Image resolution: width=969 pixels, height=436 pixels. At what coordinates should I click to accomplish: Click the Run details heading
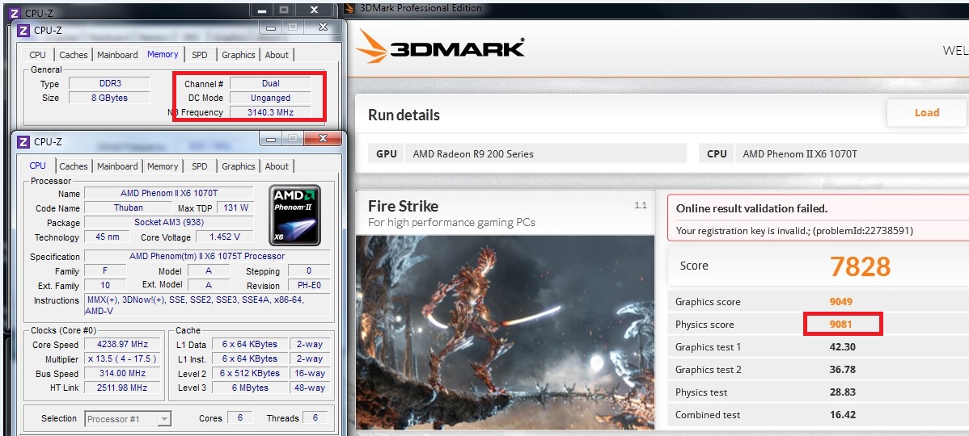404,115
